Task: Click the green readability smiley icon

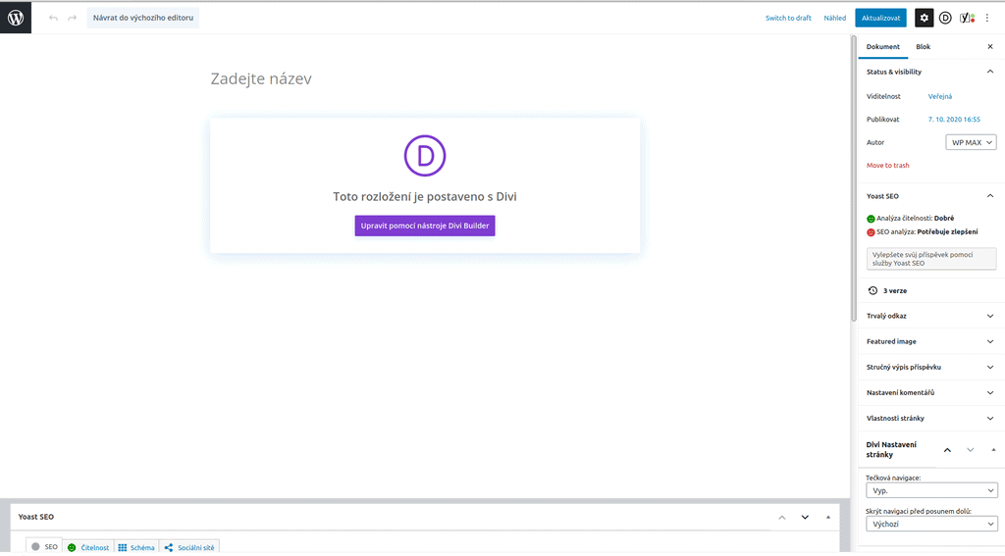Action: [871, 219]
